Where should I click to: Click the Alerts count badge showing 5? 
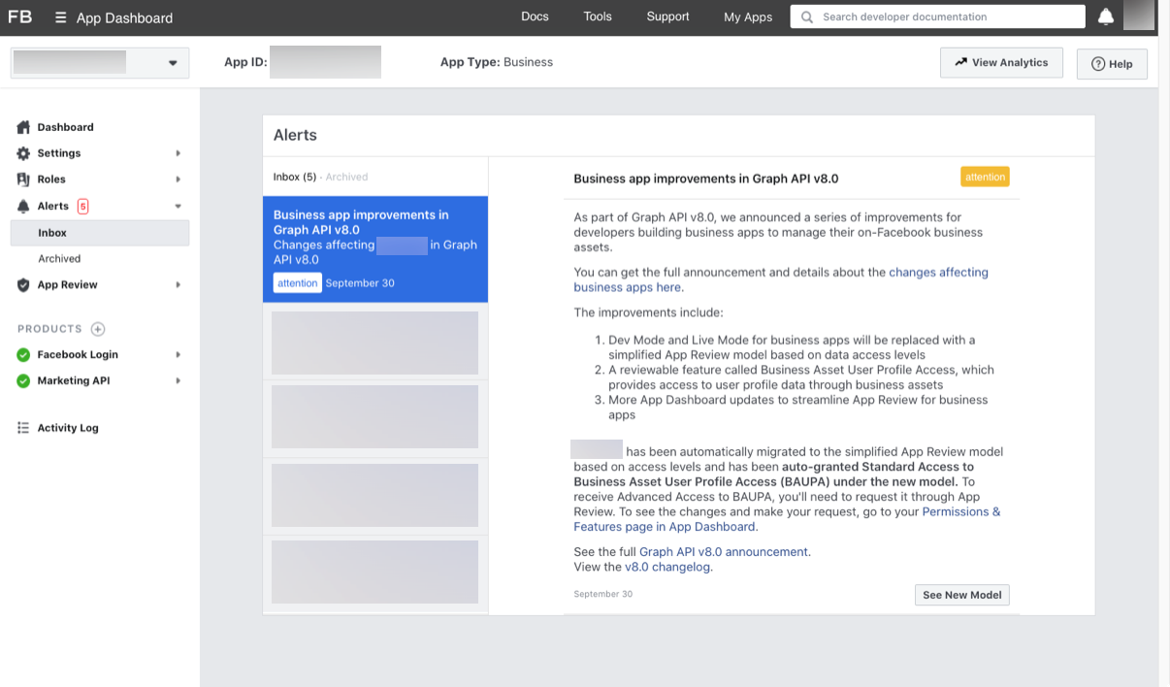[82, 206]
